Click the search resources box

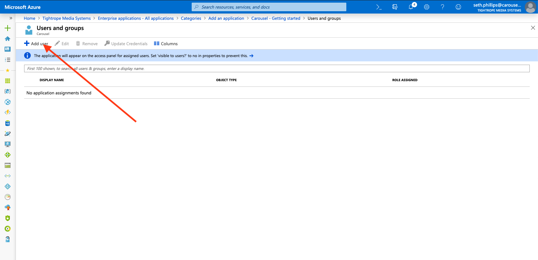click(269, 7)
